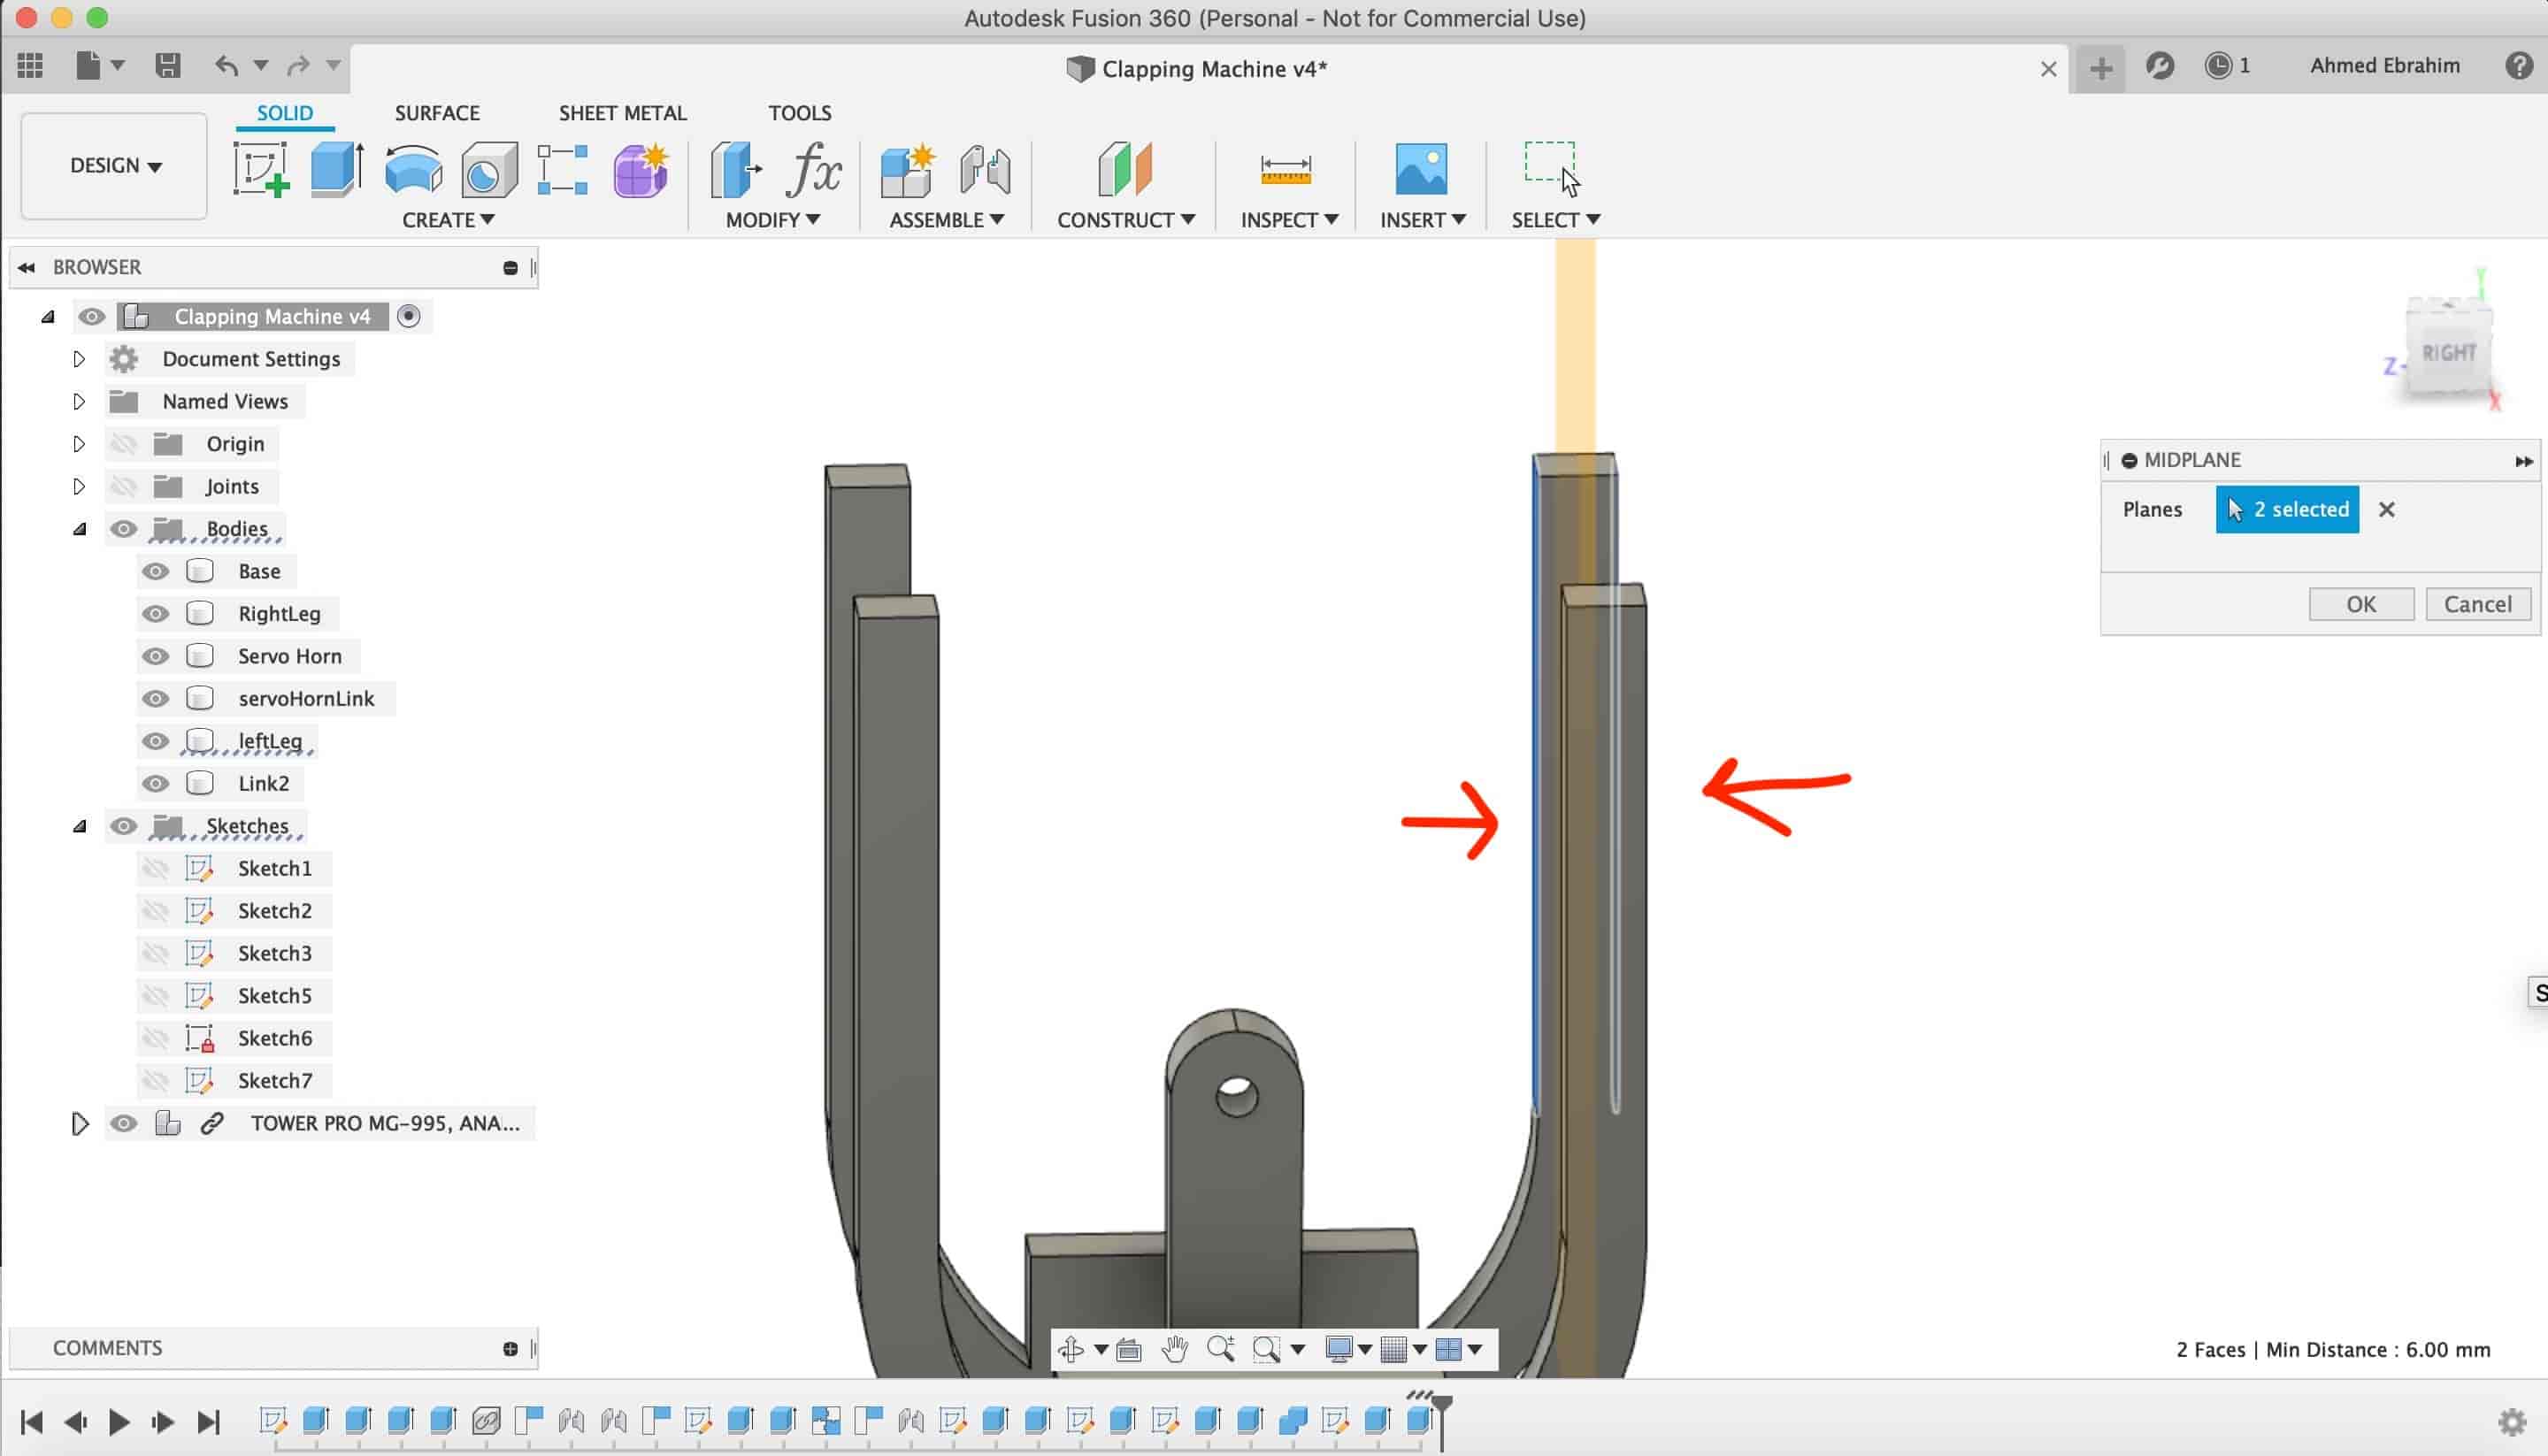Hide the leftLeg body
Image resolution: width=2548 pixels, height=1456 pixels.
coord(155,741)
